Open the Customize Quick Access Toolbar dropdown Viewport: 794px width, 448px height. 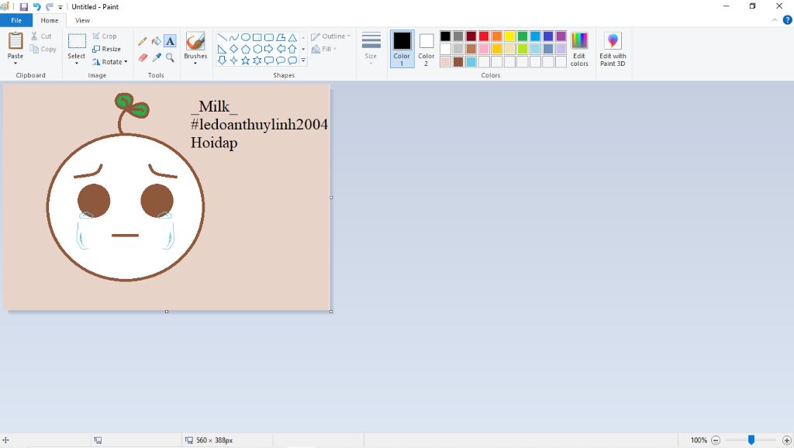[60, 7]
